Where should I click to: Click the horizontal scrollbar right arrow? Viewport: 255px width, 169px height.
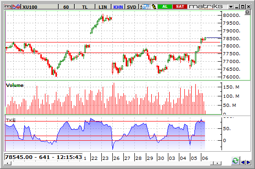(x=218, y=163)
